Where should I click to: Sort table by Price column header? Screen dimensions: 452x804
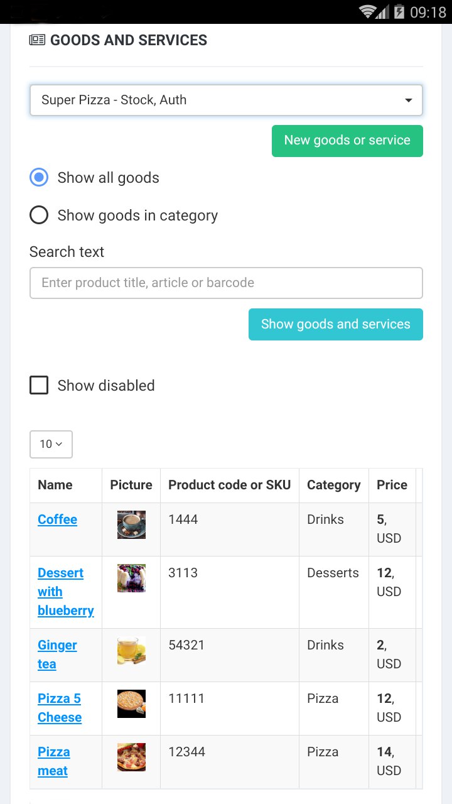click(392, 485)
